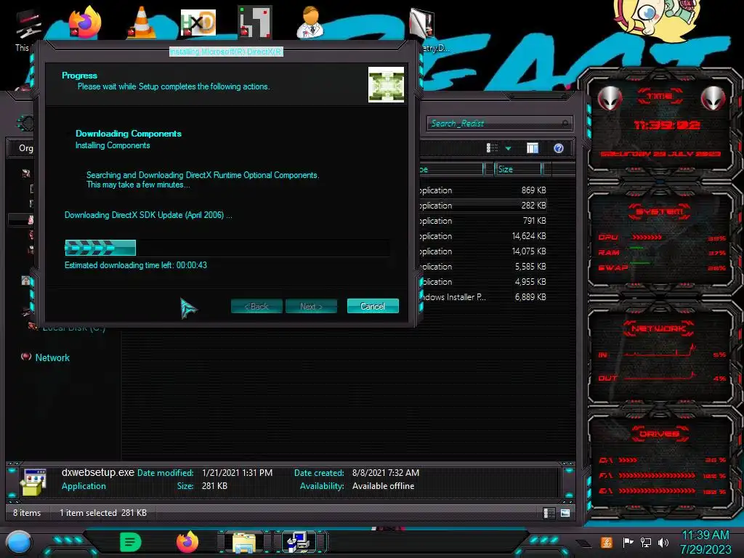Switch to details view icon in status bar
Viewport: 744px width, 558px height.
tap(549, 513)
